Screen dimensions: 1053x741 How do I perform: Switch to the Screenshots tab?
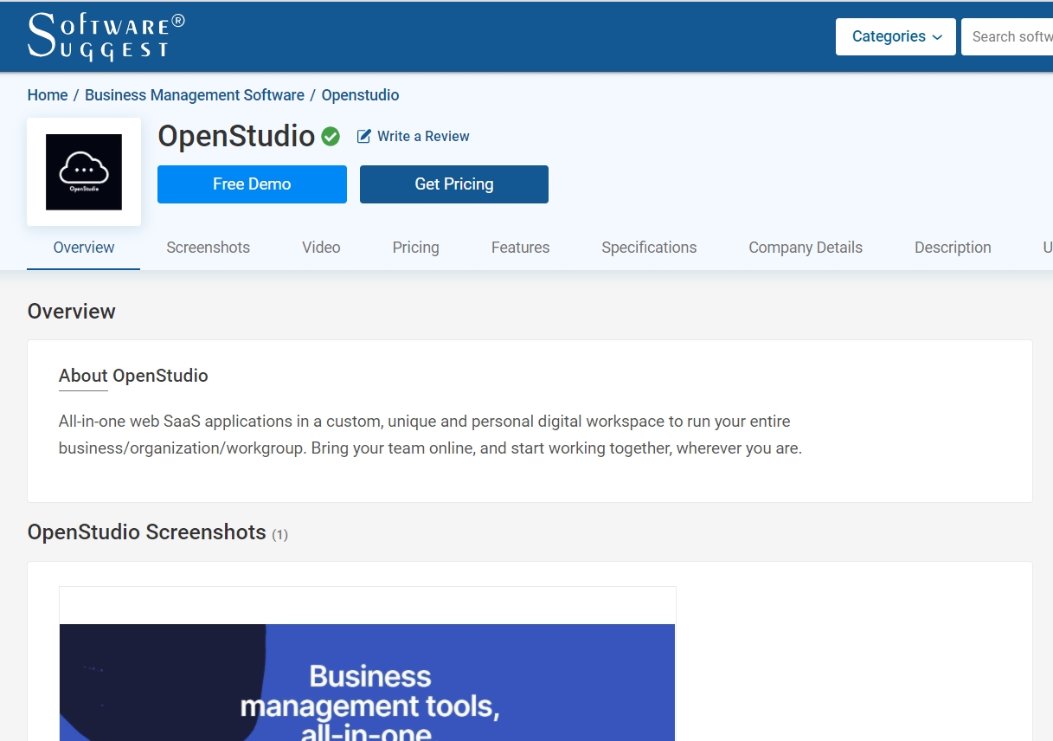[x=209, y=248]
